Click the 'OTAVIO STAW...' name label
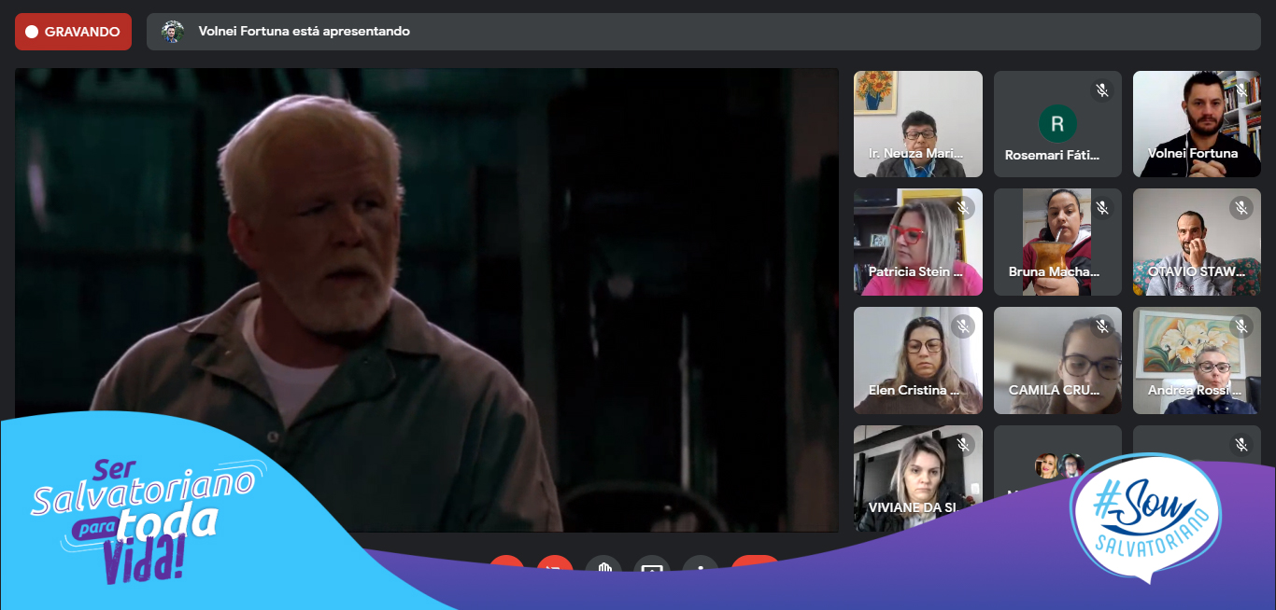Image resolution: width=1276 pixels, height=610 pixels. pos(1197,272)
